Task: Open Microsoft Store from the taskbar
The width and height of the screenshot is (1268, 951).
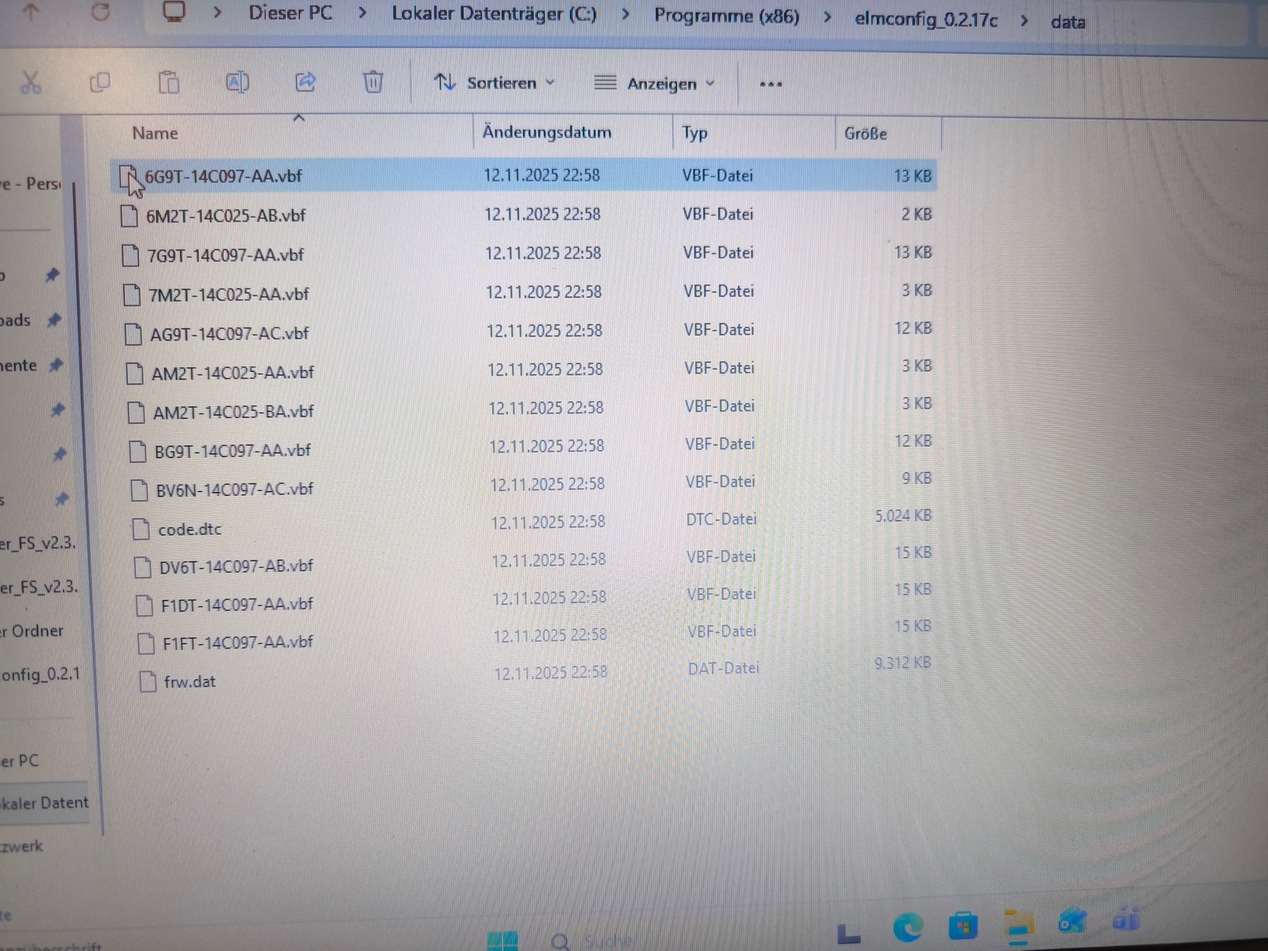Action: pos(963,926)
